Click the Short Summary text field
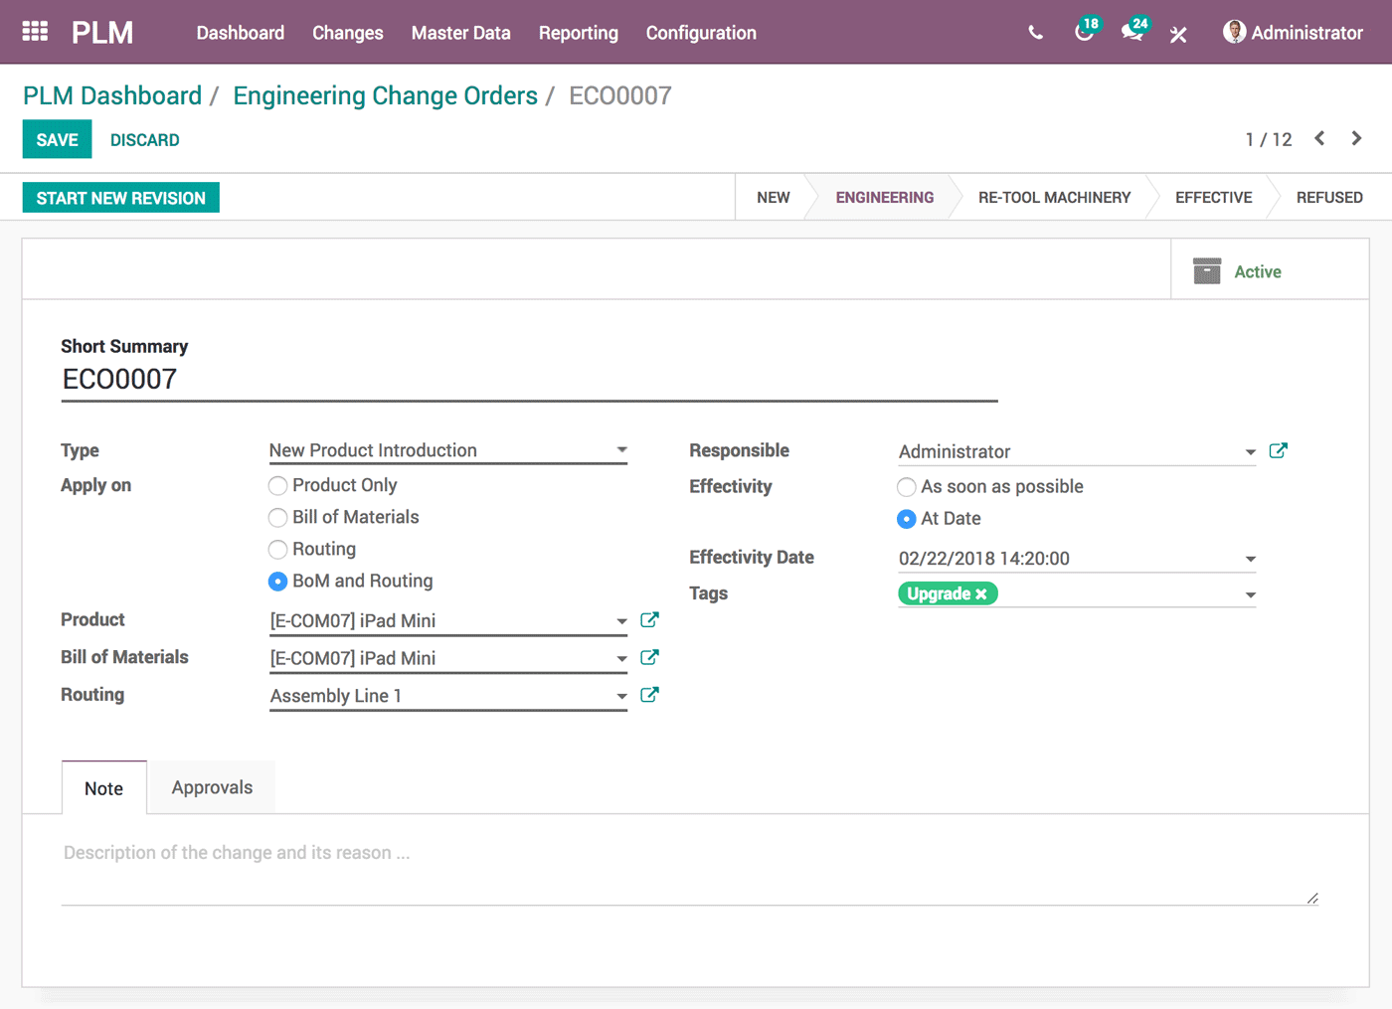1392x1009 pixels. (398, 379)
